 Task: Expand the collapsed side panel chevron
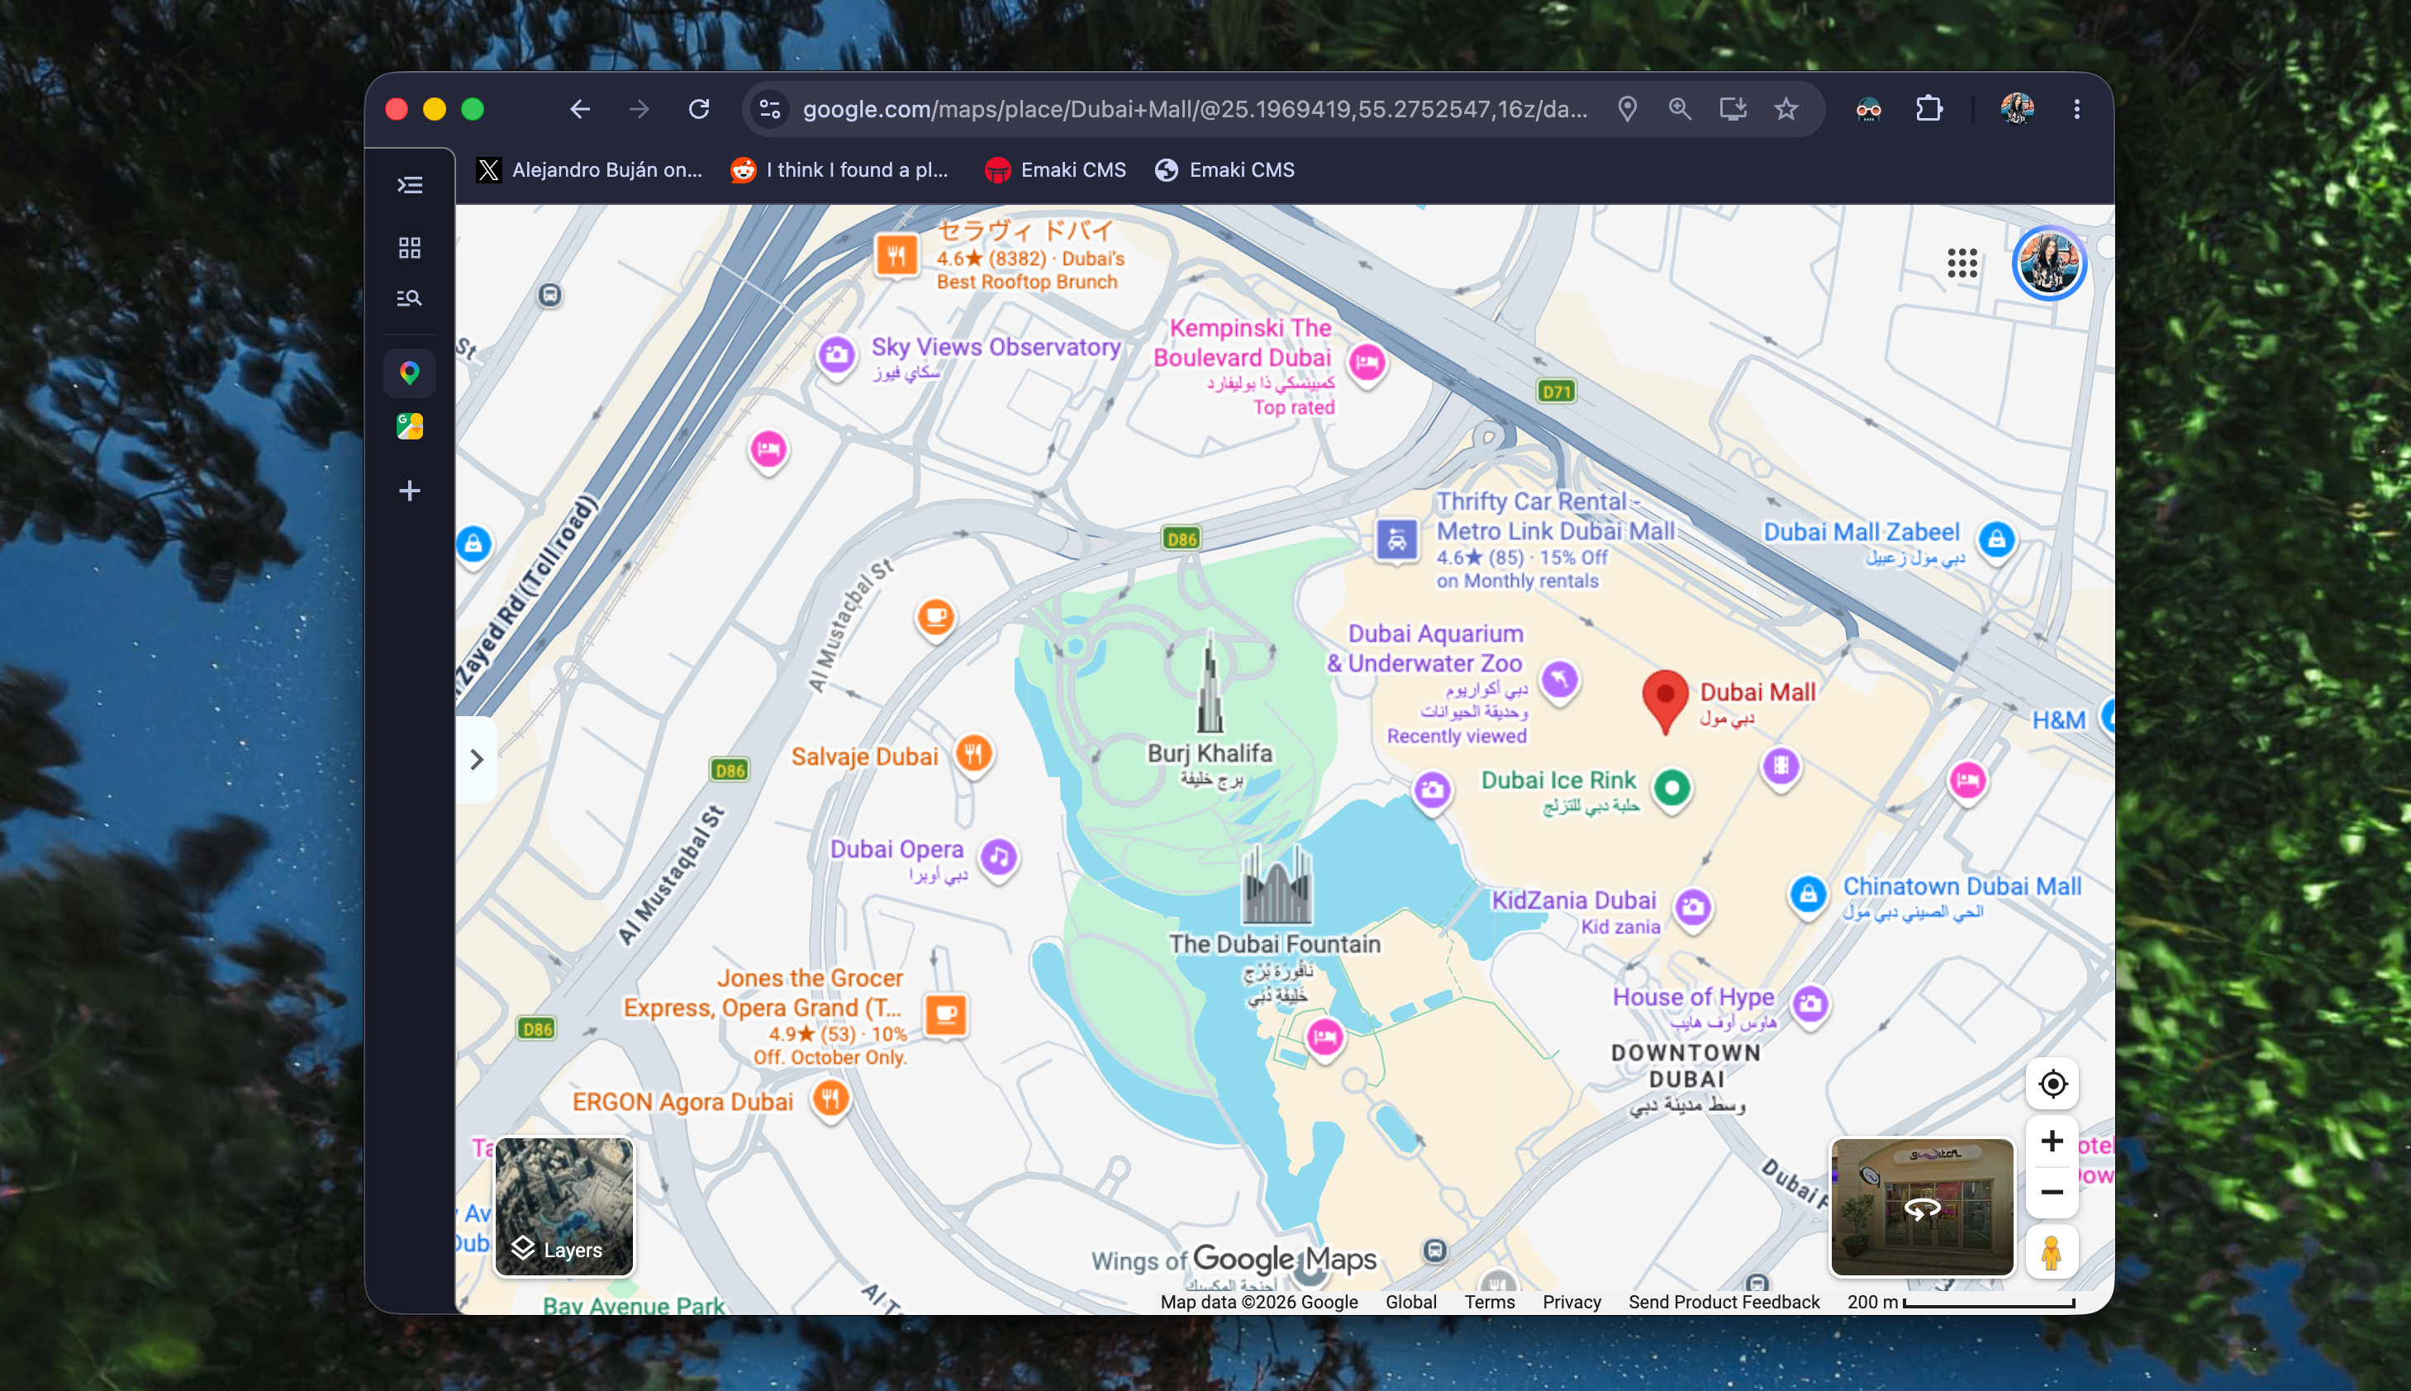476,759
